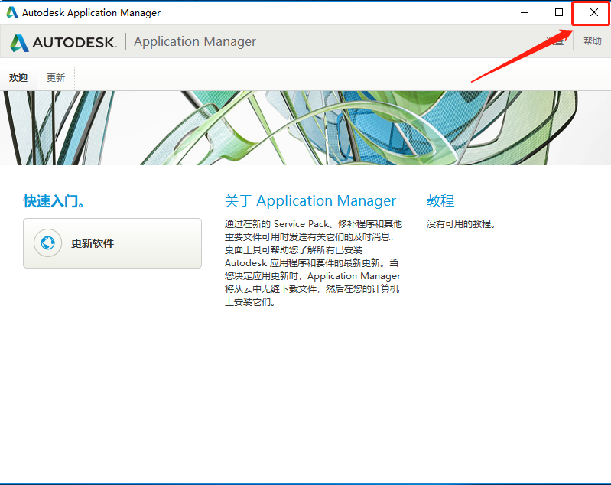Image resolution: width=611 pixels, height=485 pixels.
Task: Minimize the Application Manager window
Action: coord(525,12)
